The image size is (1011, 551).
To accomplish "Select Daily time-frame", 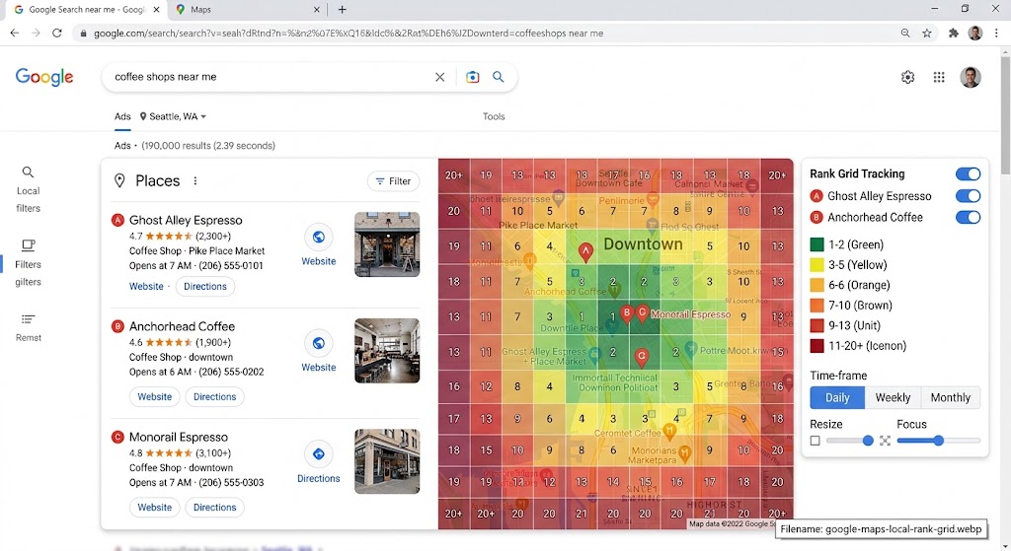I will (x=837, y=398).
